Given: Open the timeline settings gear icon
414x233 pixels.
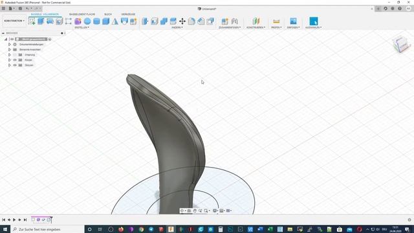Looking at the screenshot, I should point(409,220).
